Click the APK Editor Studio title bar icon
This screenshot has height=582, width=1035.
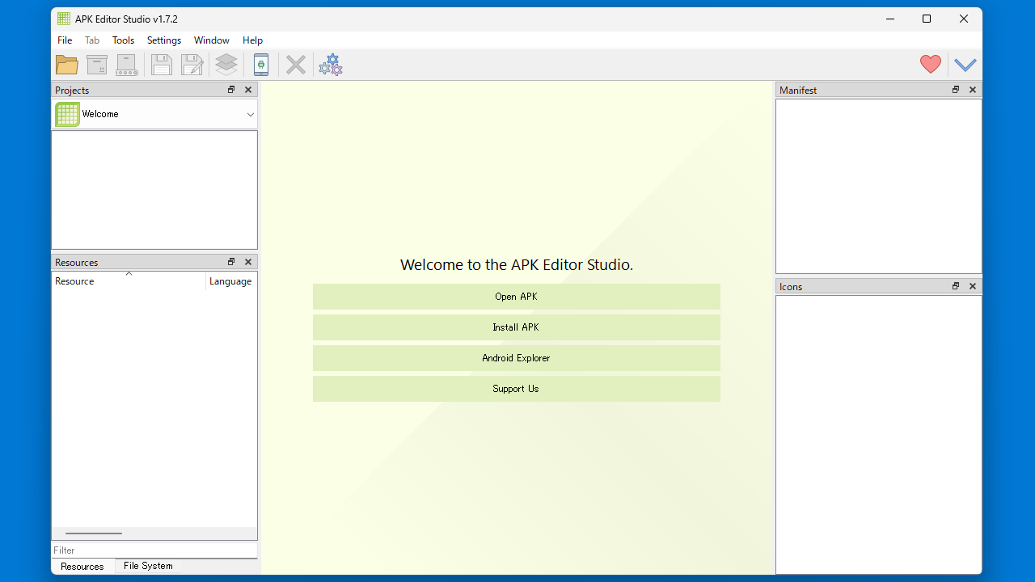point(64,19)
